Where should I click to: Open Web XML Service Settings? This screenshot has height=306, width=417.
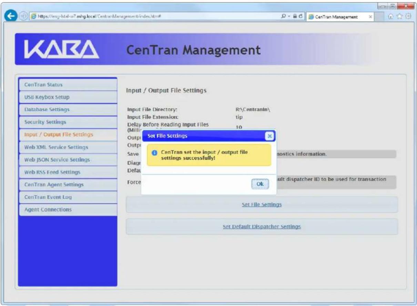click(68, 147)
